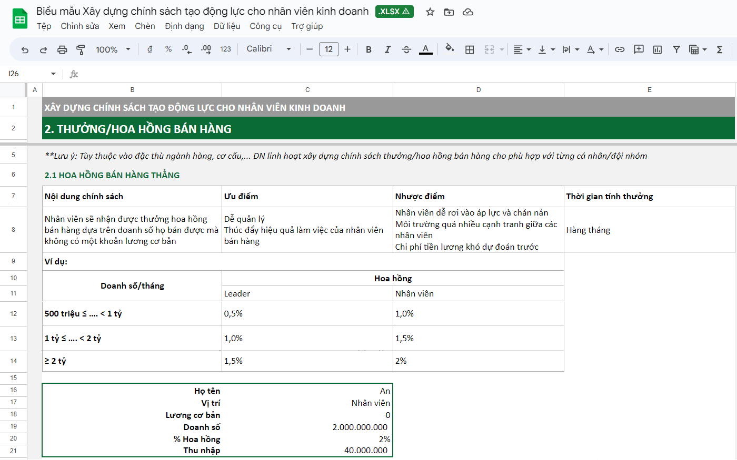Image resolution: width=737 pixels, height=460 pixels.
Task: Create a filter
Action: pyautogui.click(x=676, y=49)
